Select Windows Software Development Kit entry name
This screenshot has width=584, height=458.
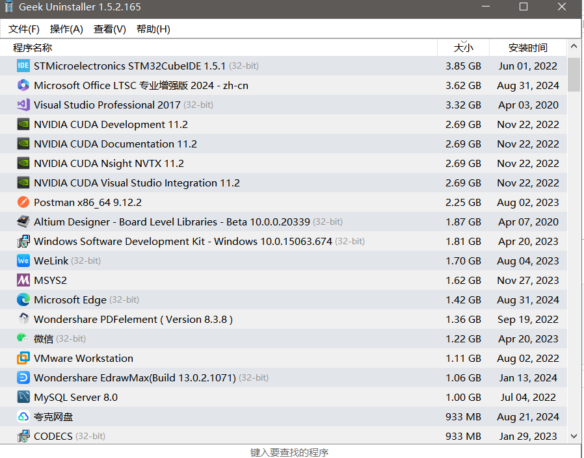tap(183, 241)
